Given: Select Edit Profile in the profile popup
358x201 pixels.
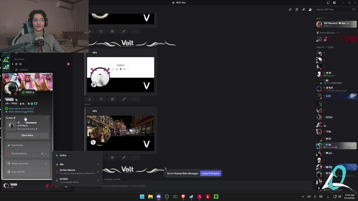Looking at the screenshot, I should tap(27, 145).
